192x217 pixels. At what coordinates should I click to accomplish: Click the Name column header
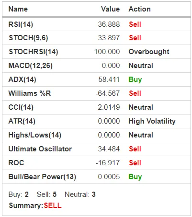click(x=18, y=9)
